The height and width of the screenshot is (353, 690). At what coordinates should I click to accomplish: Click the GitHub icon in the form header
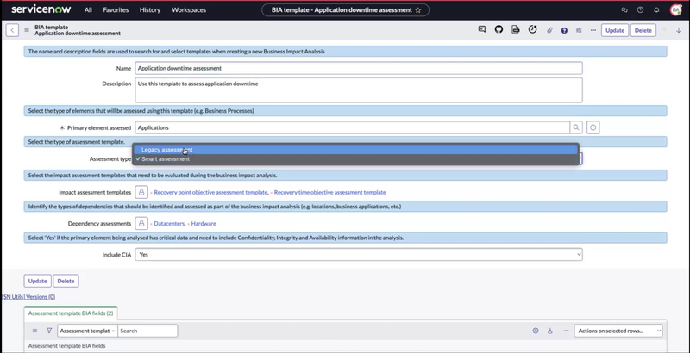pyautogui.click(x=499, y=29)
